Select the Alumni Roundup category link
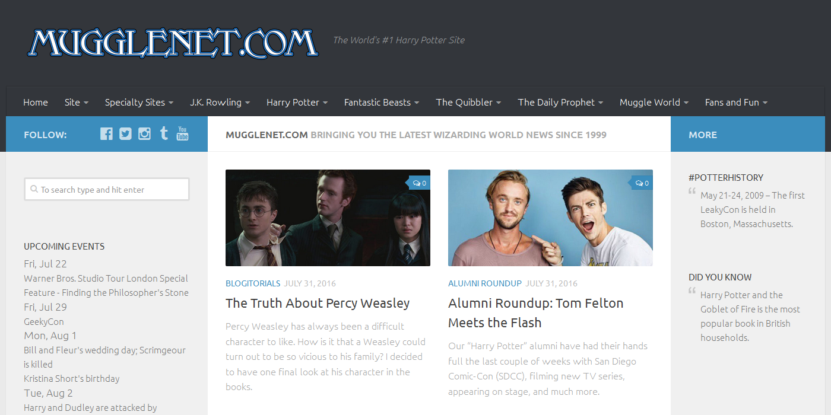831x415 pixels. pos(485,283)
